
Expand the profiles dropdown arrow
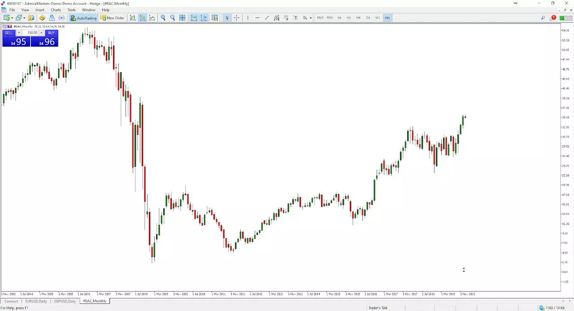[x=24, y=18]
